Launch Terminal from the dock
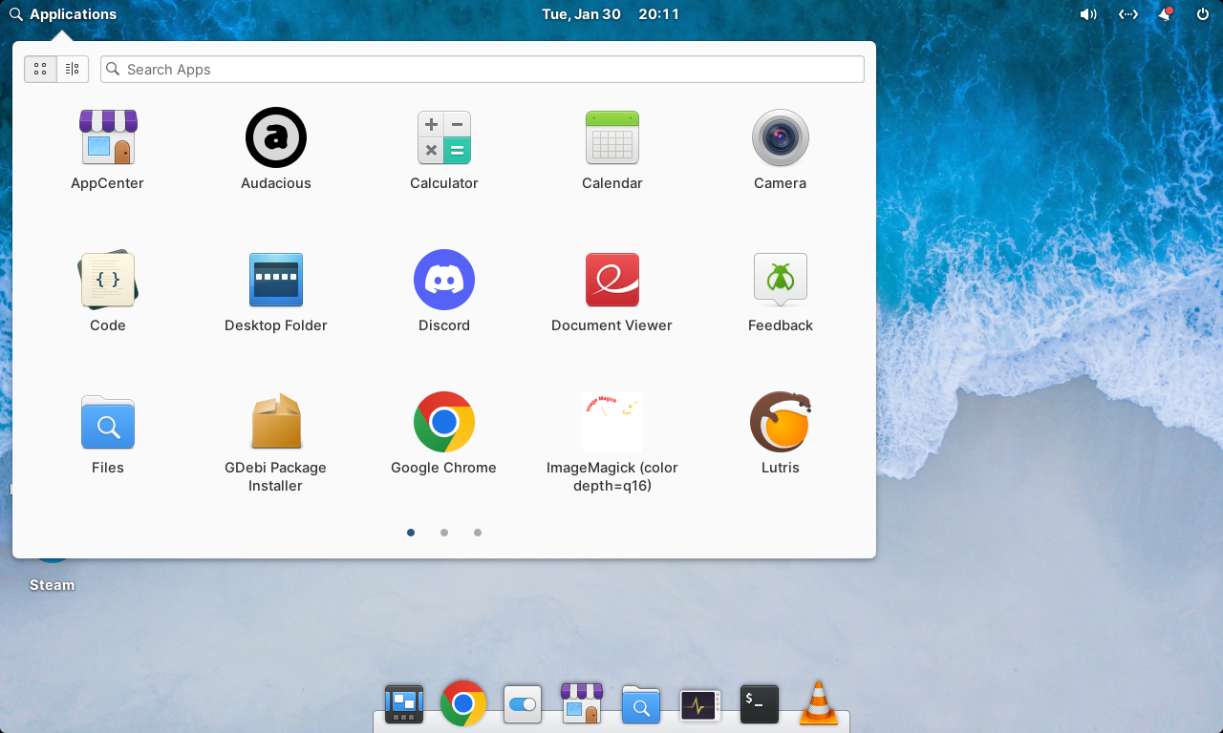This screenshot has width=1223, height=733. pyautogui.click(x=760, y=704)
